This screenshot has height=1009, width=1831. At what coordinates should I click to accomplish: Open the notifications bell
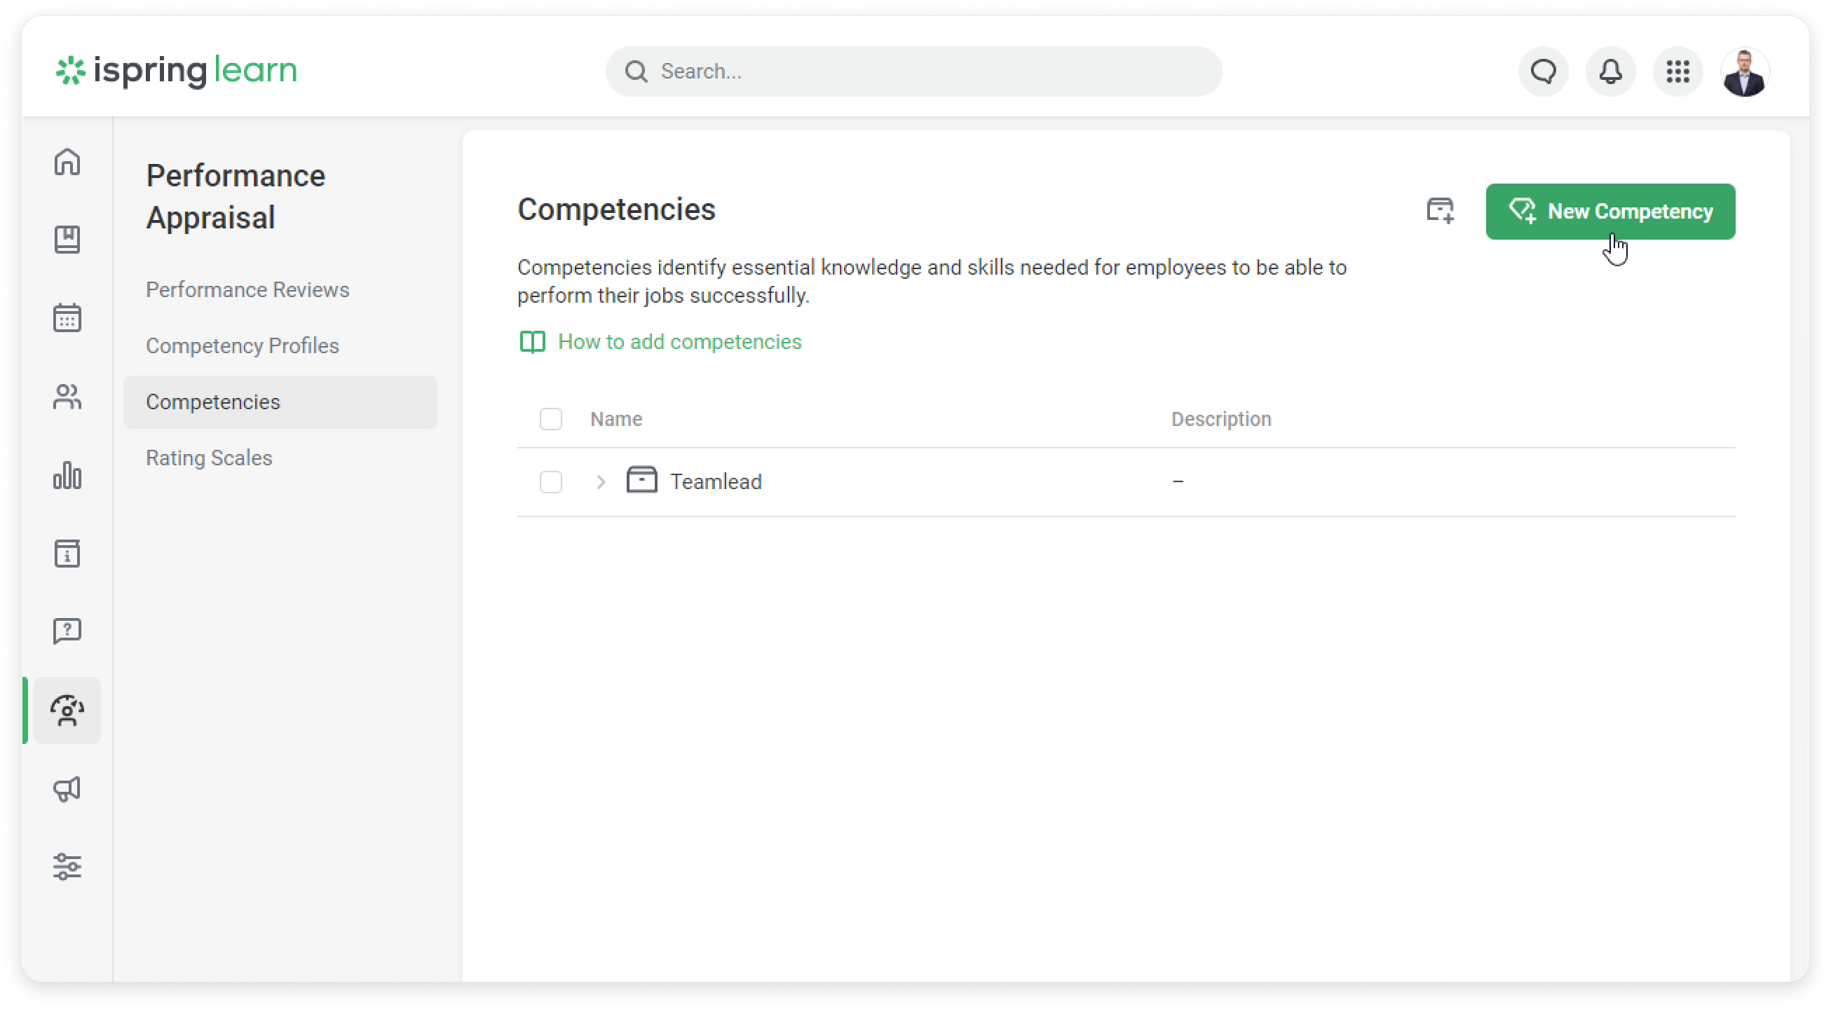point(1610,71)
